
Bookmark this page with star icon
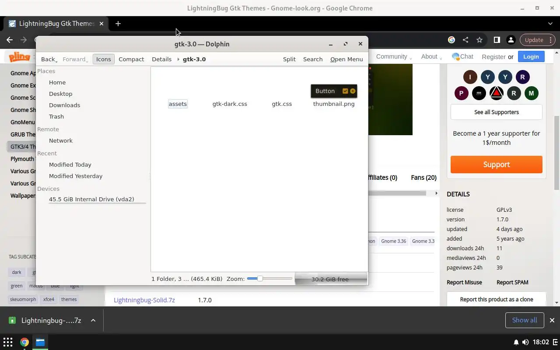[x=479, y=40]
